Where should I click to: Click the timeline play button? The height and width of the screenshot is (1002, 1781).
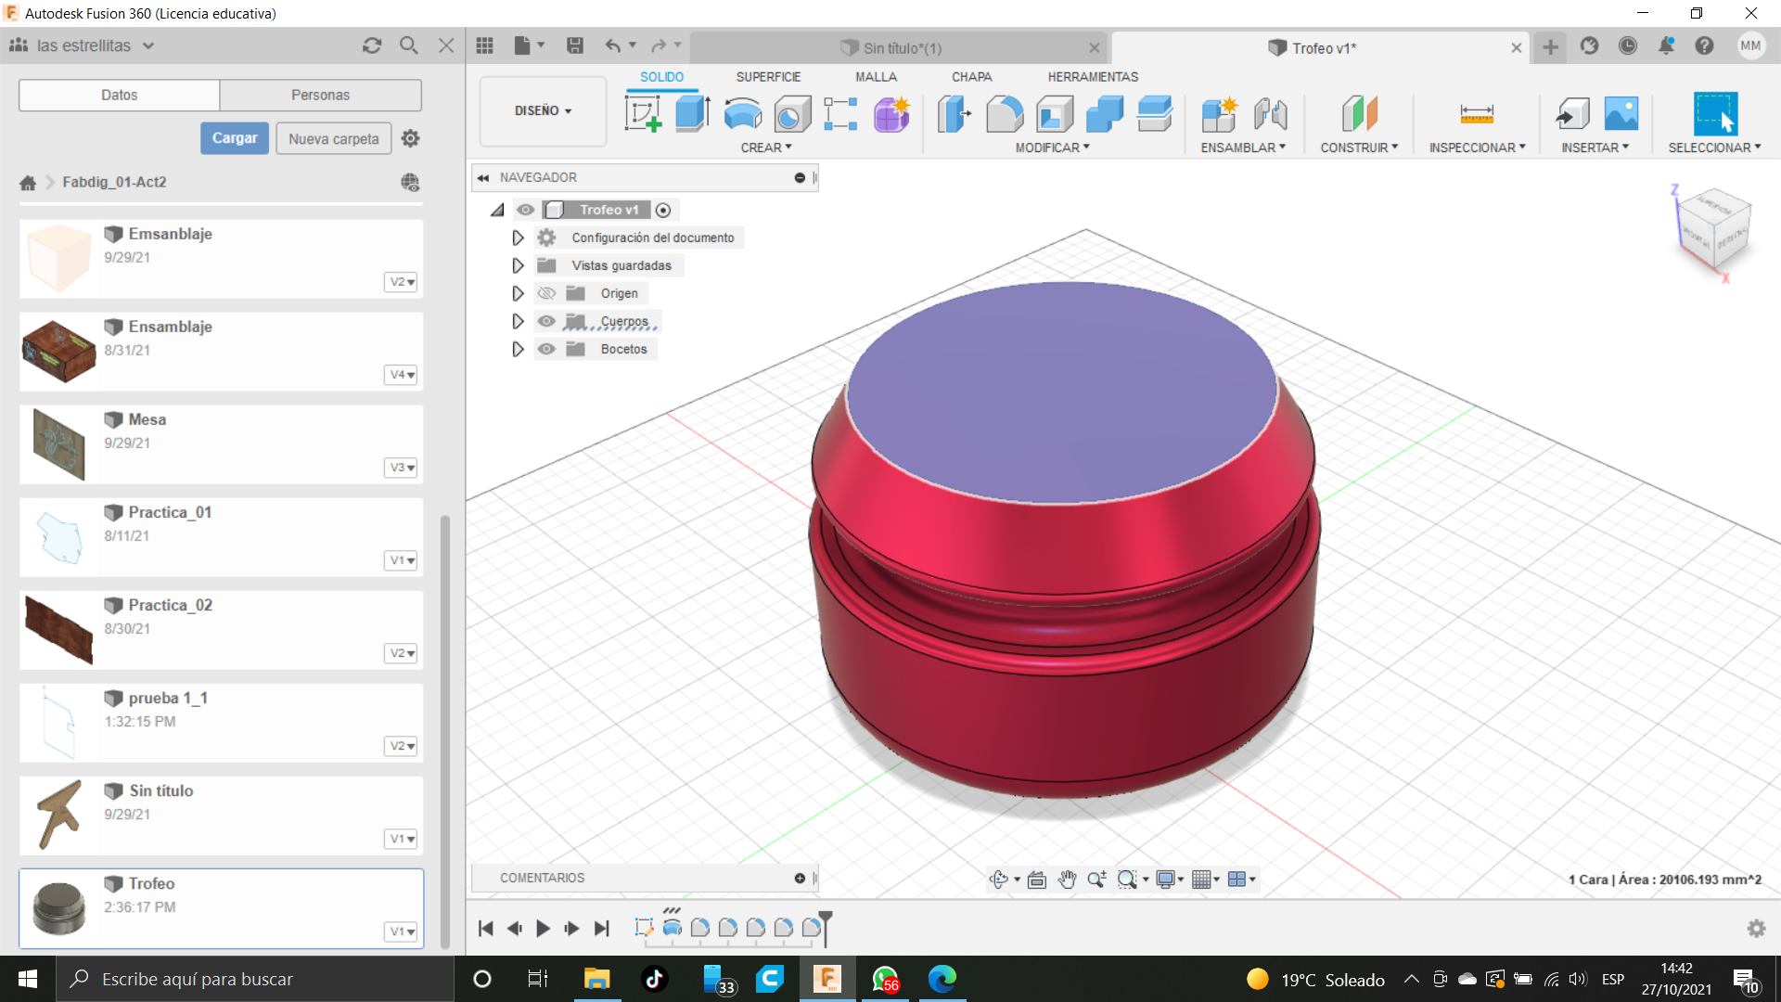point(543,928)
